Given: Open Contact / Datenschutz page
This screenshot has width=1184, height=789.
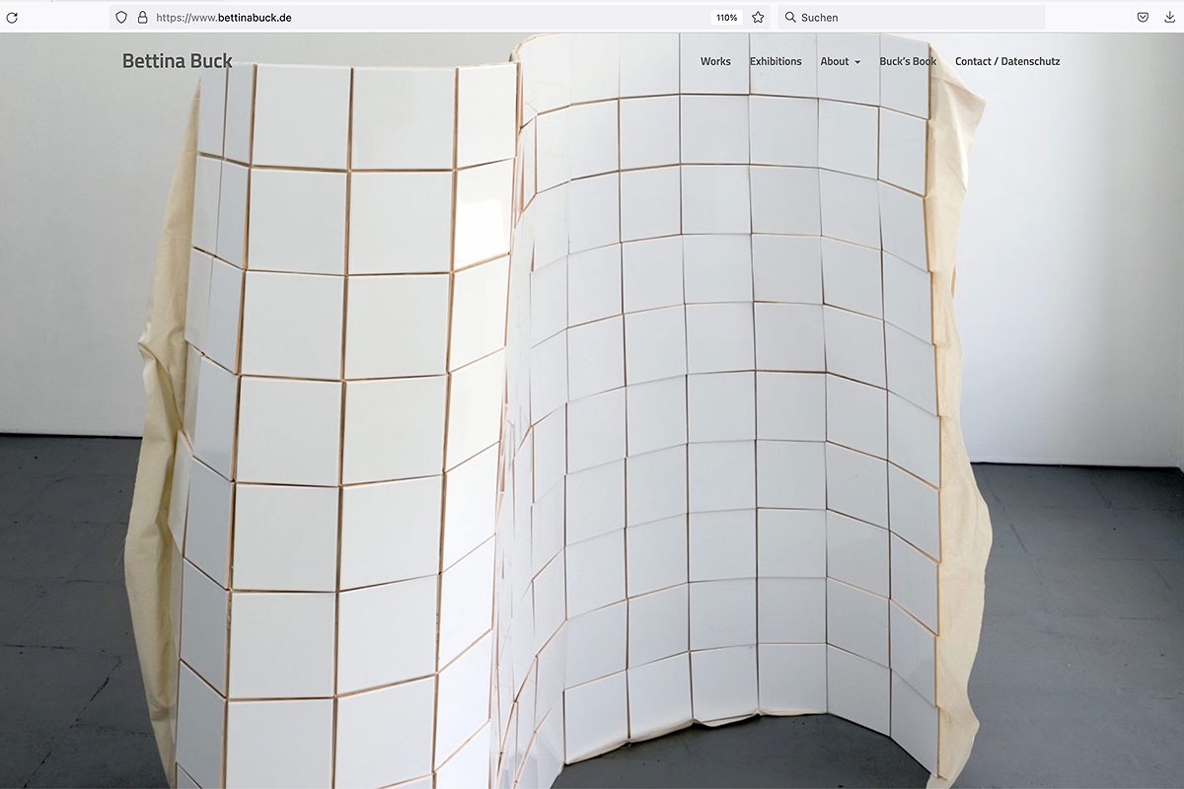Looking at the screenshot, I should (1007, 61).
